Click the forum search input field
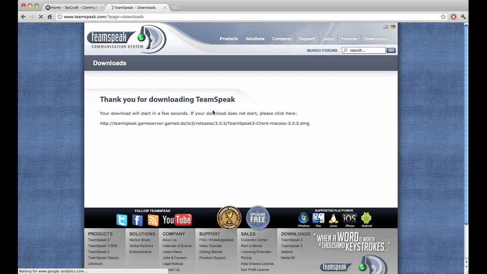Image resolution: width=487 pixels, height=274 pixels. [364, 50]
